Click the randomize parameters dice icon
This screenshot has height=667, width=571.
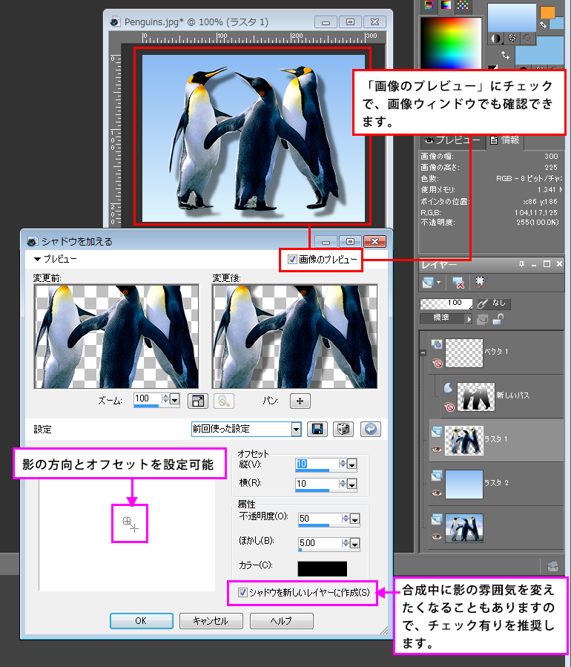click(x=343, y=429)
